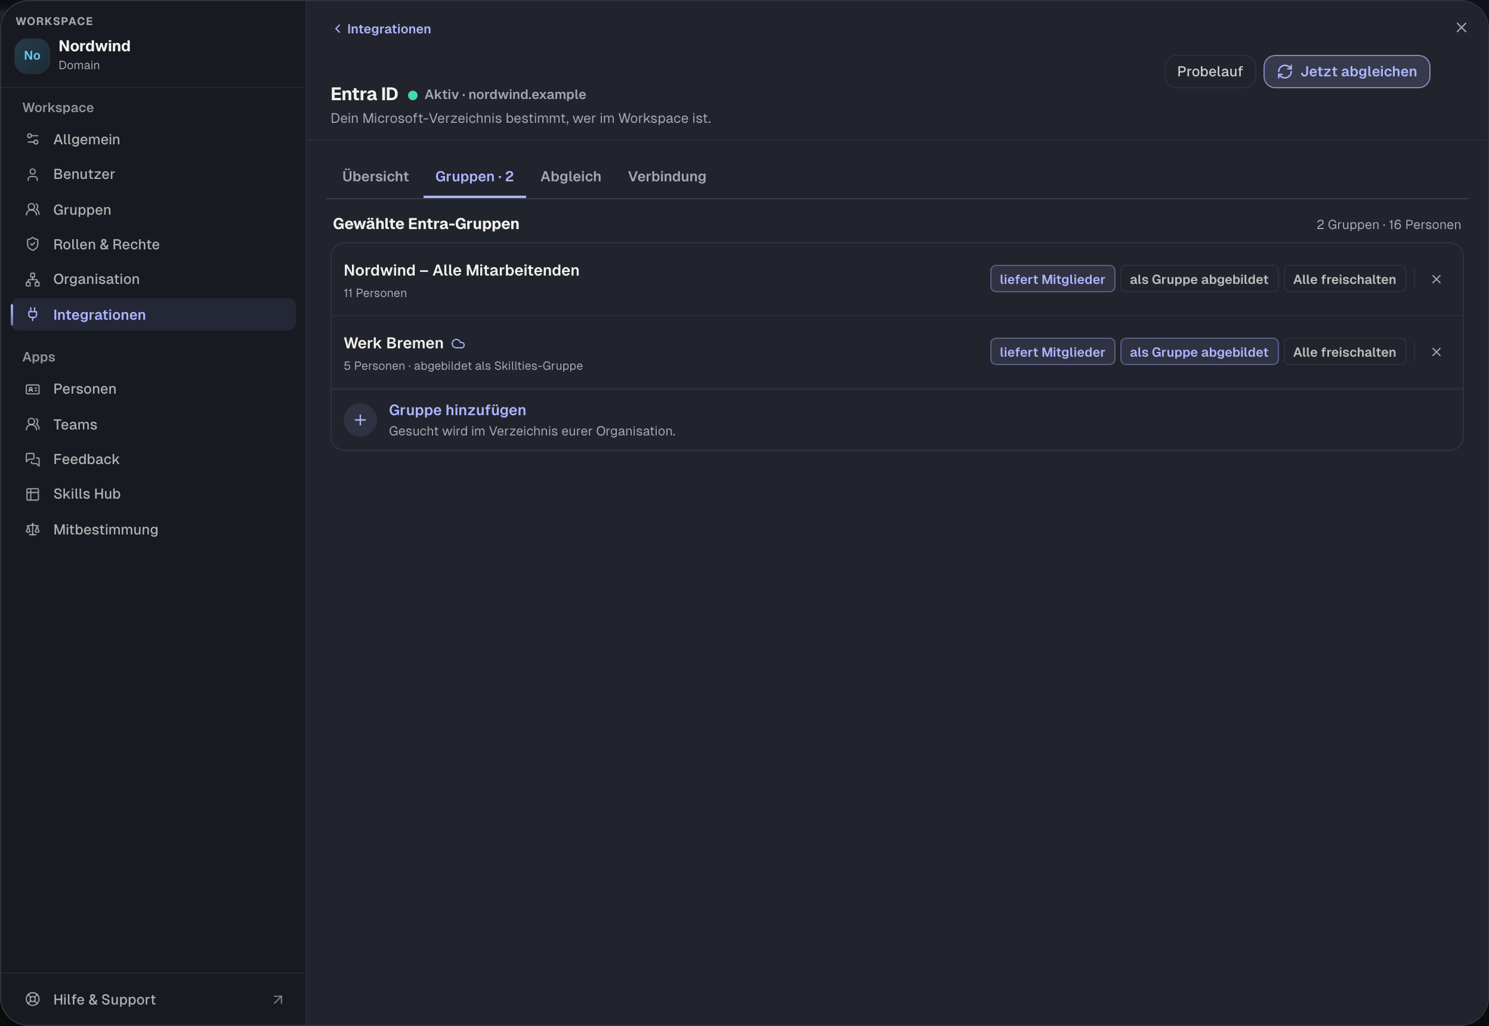
Task: Start a Probelauf
Action: [1209, 72]
